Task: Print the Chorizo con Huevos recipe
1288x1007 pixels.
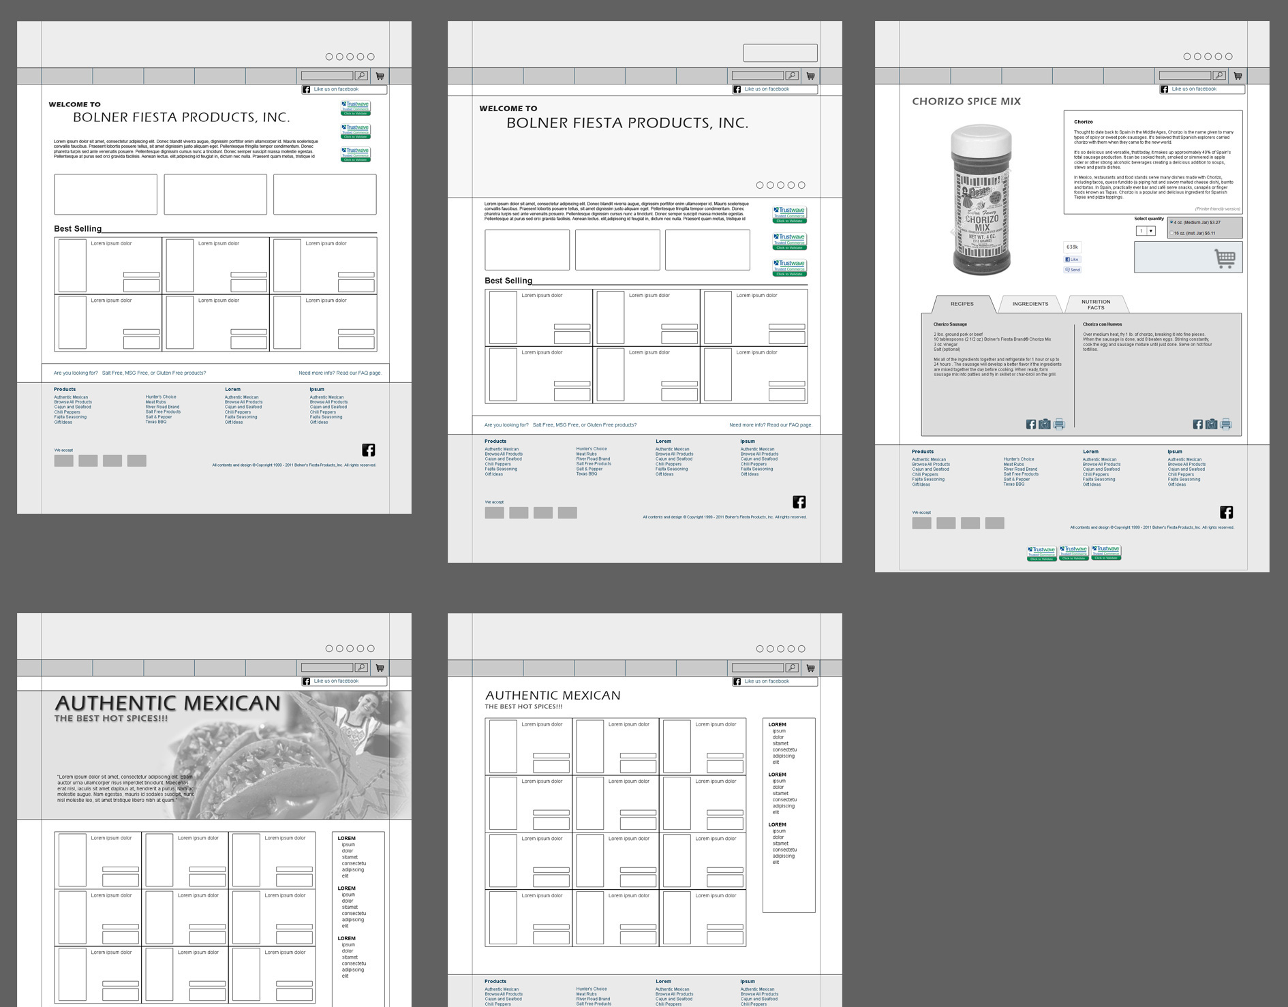Action: click(1225, 424)
